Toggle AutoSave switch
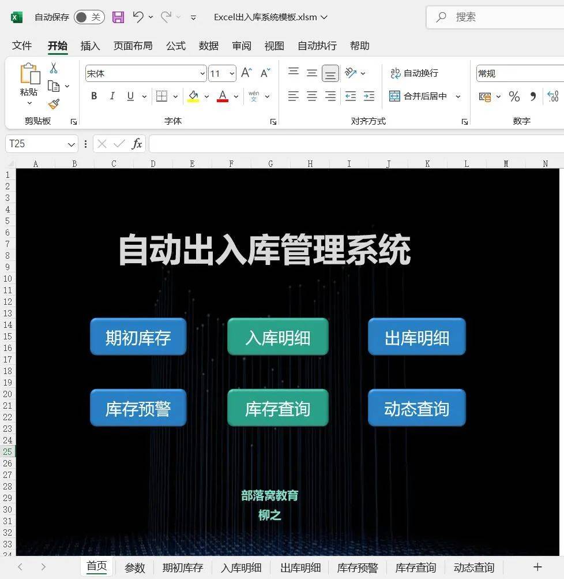 pos(89,17)
